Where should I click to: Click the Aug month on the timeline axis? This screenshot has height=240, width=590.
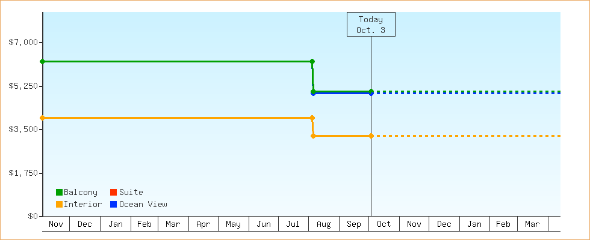(x=323, y=224)
